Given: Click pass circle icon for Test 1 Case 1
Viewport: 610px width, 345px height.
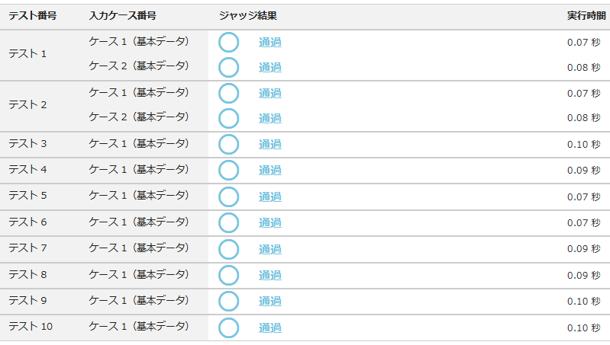Looking at the screenshot, I should click(229, 43).
